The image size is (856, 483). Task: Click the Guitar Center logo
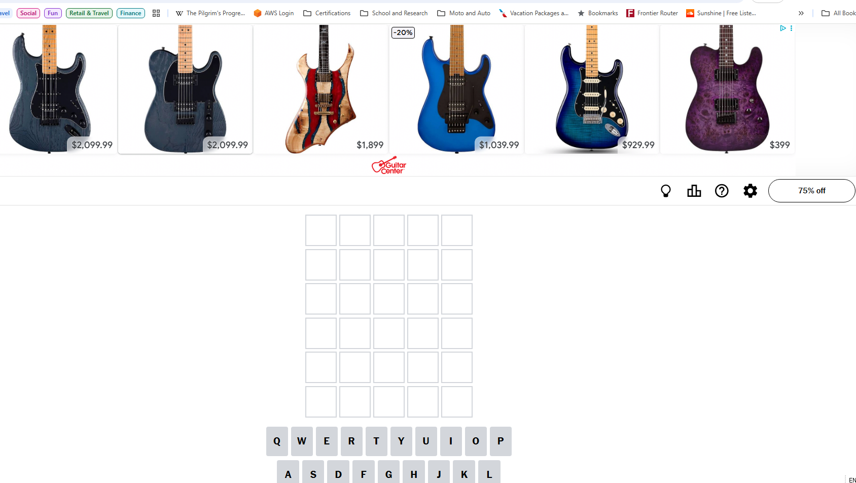(389, 165)
